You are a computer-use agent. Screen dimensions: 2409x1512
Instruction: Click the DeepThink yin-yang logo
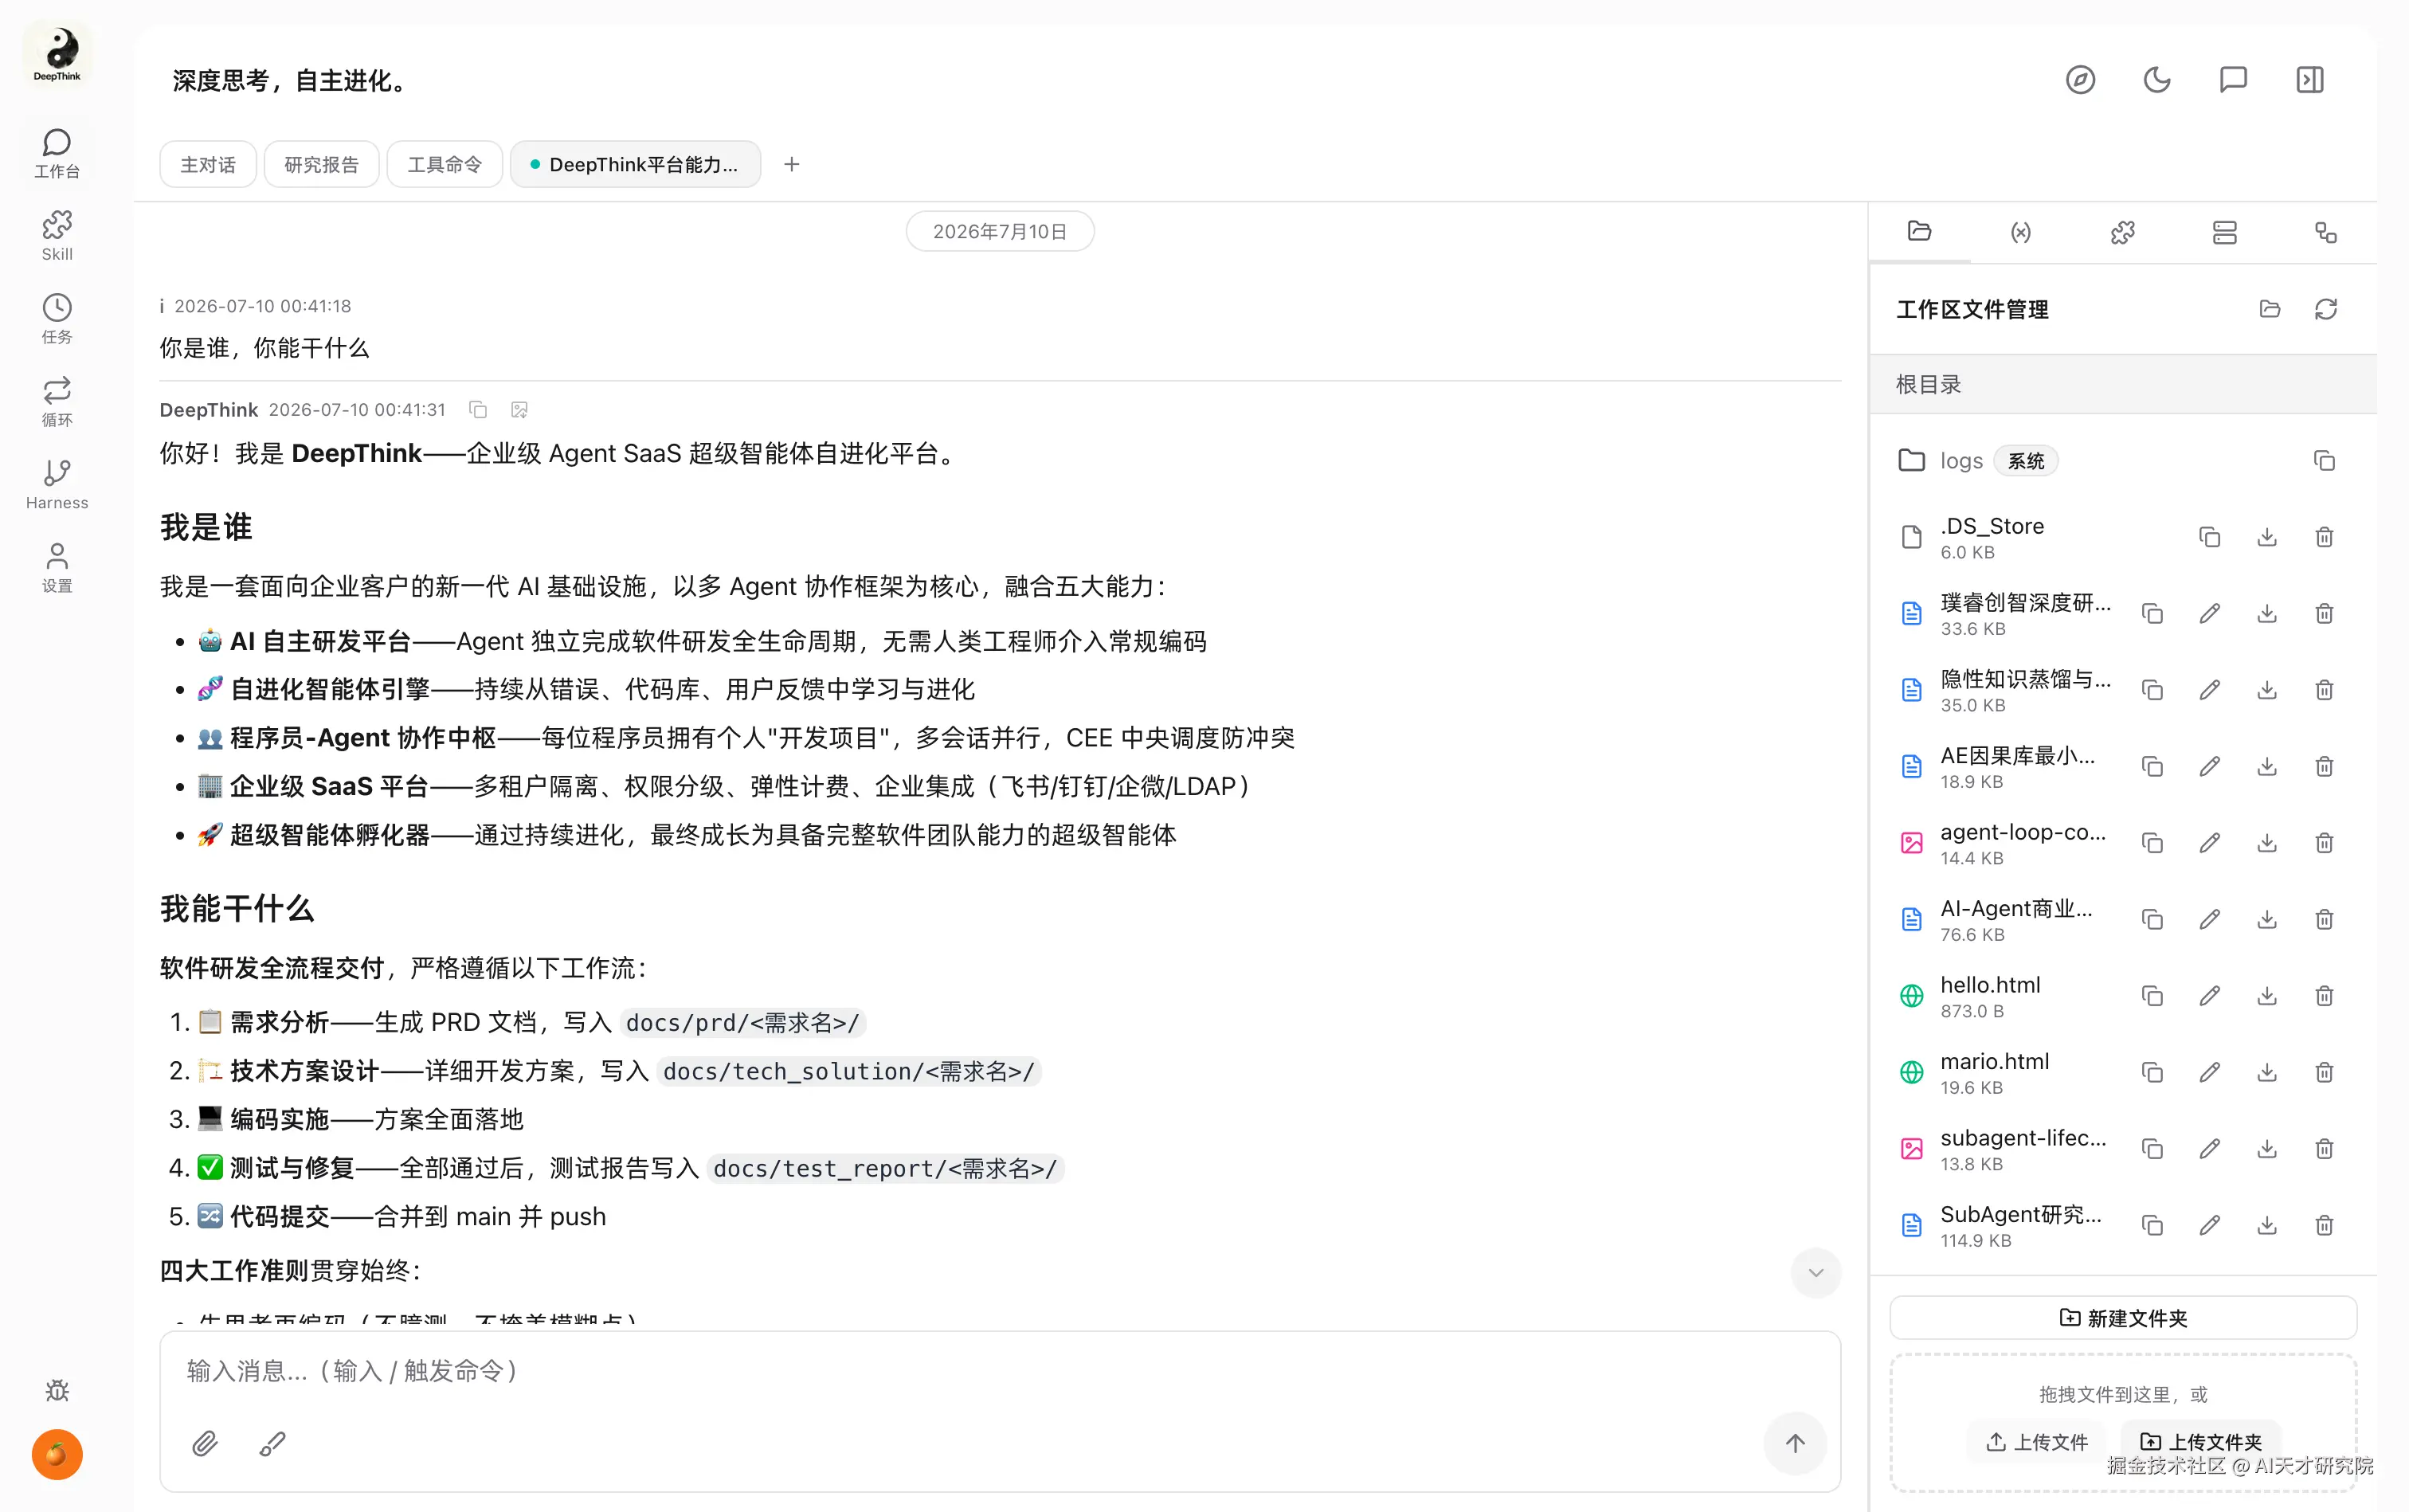(57, 53)
